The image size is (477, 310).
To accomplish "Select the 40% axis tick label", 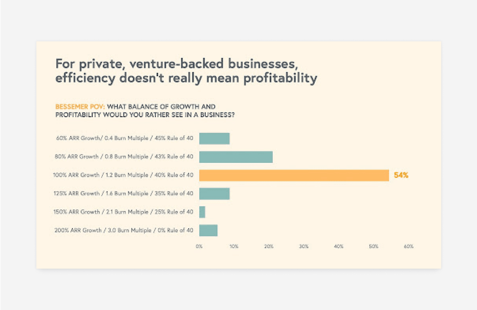I will pos(339,246).
